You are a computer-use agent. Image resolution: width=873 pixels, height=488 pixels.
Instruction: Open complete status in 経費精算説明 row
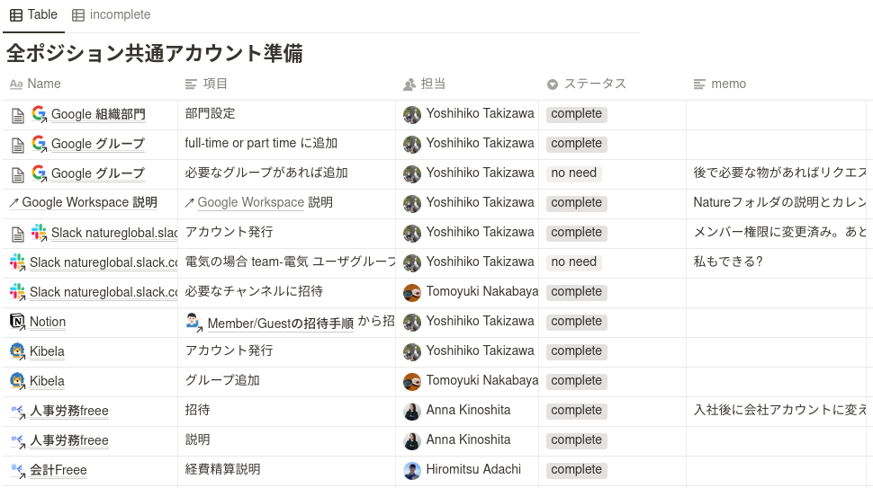(x=576, y=470)
